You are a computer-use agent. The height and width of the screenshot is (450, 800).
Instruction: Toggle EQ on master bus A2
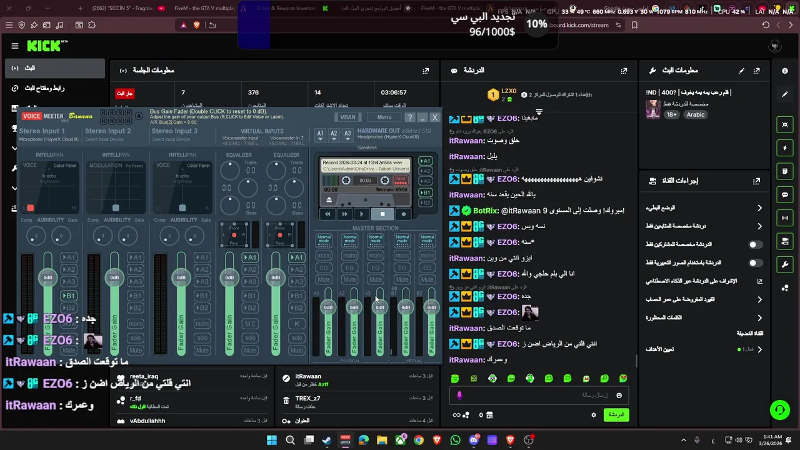coord(349,267)
